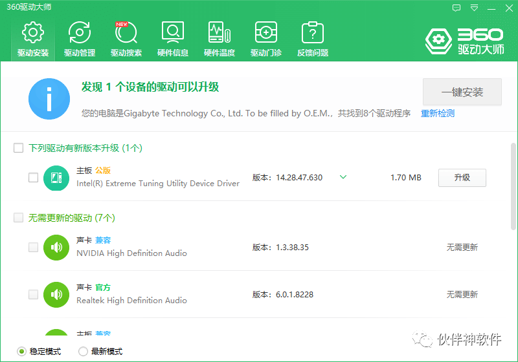Click the feedback chat bubble icon in title bar
The height and width of the screenshot is (362, 518).
[x=456, y=8]
